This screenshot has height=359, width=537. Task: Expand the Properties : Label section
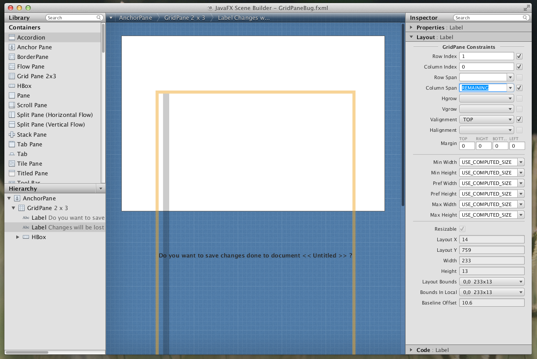[411, 28]
